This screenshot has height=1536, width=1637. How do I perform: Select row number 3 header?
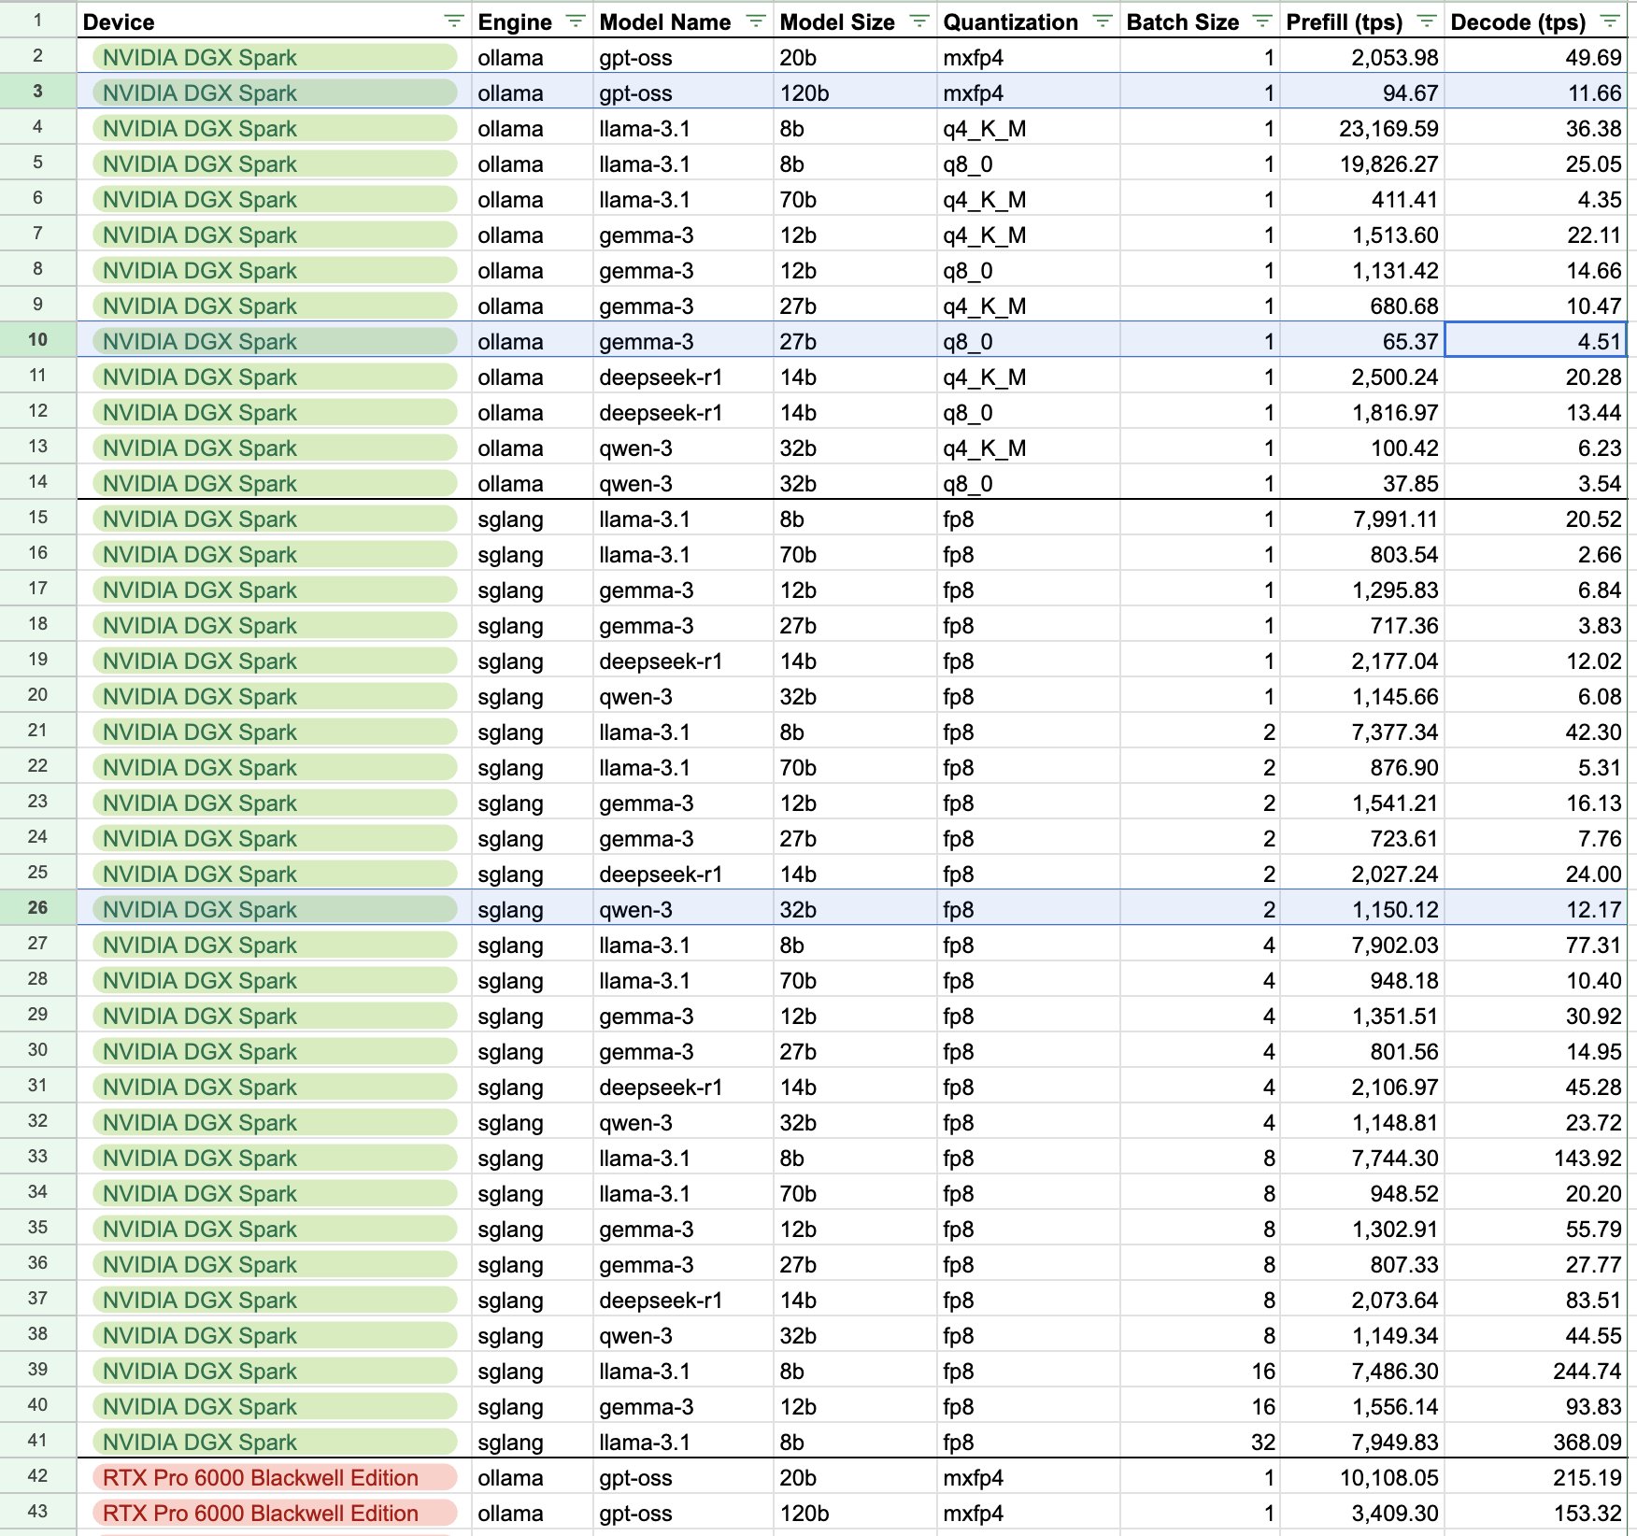[37, 92]
